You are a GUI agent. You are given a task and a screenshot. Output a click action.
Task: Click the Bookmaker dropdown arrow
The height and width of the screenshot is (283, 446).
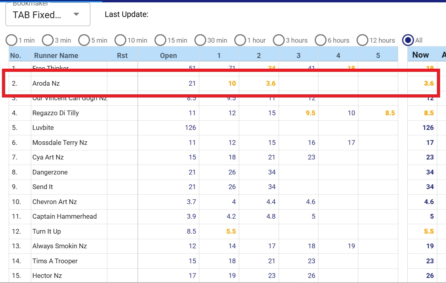(76, 14)
